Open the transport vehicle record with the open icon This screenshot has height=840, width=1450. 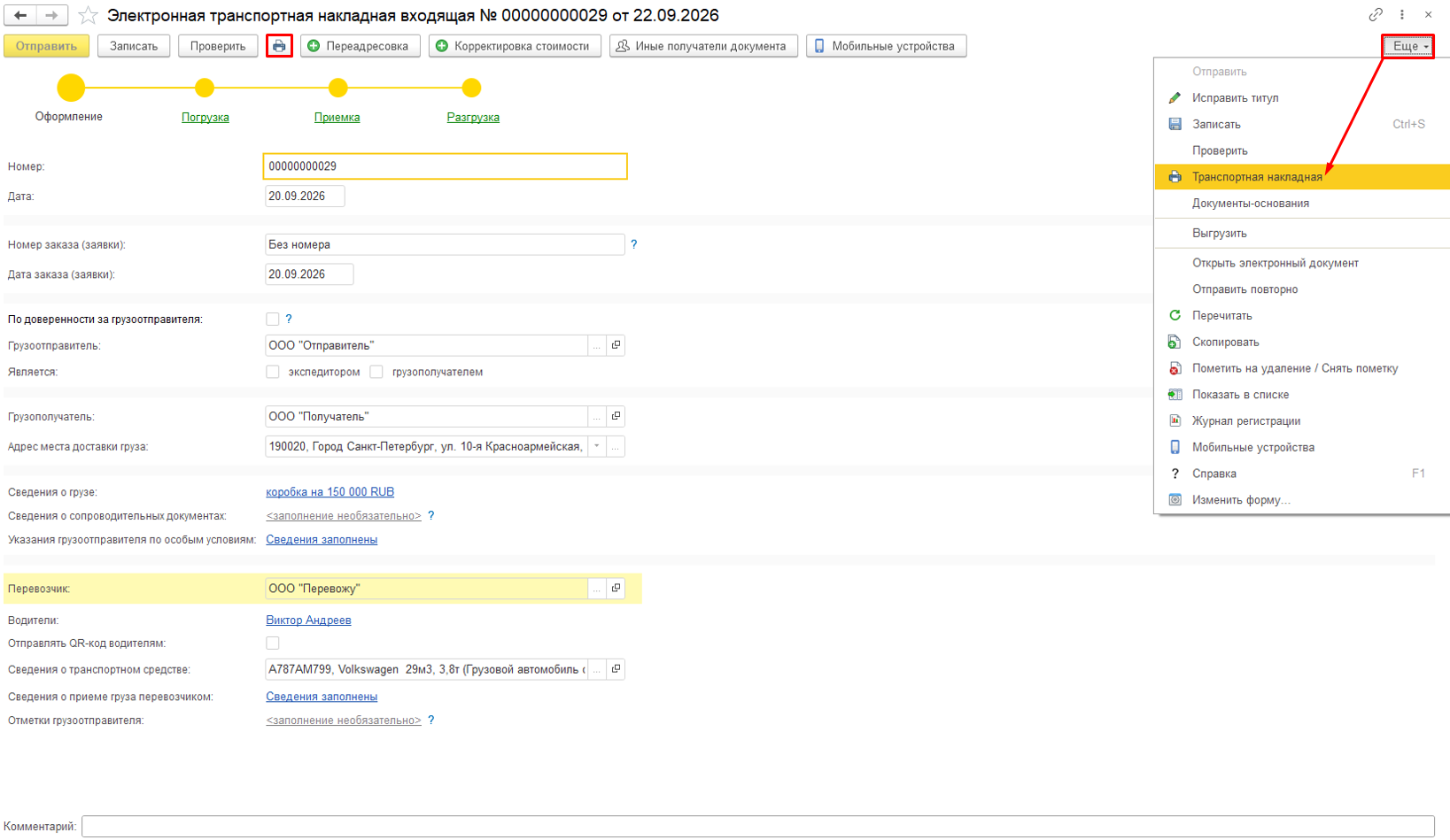(616, 669)
